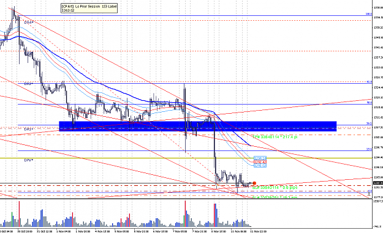The height and width of the screenshot is (233, 383).
Task: Click the top blue moving average value box
Action: click(x=260, y=158)
